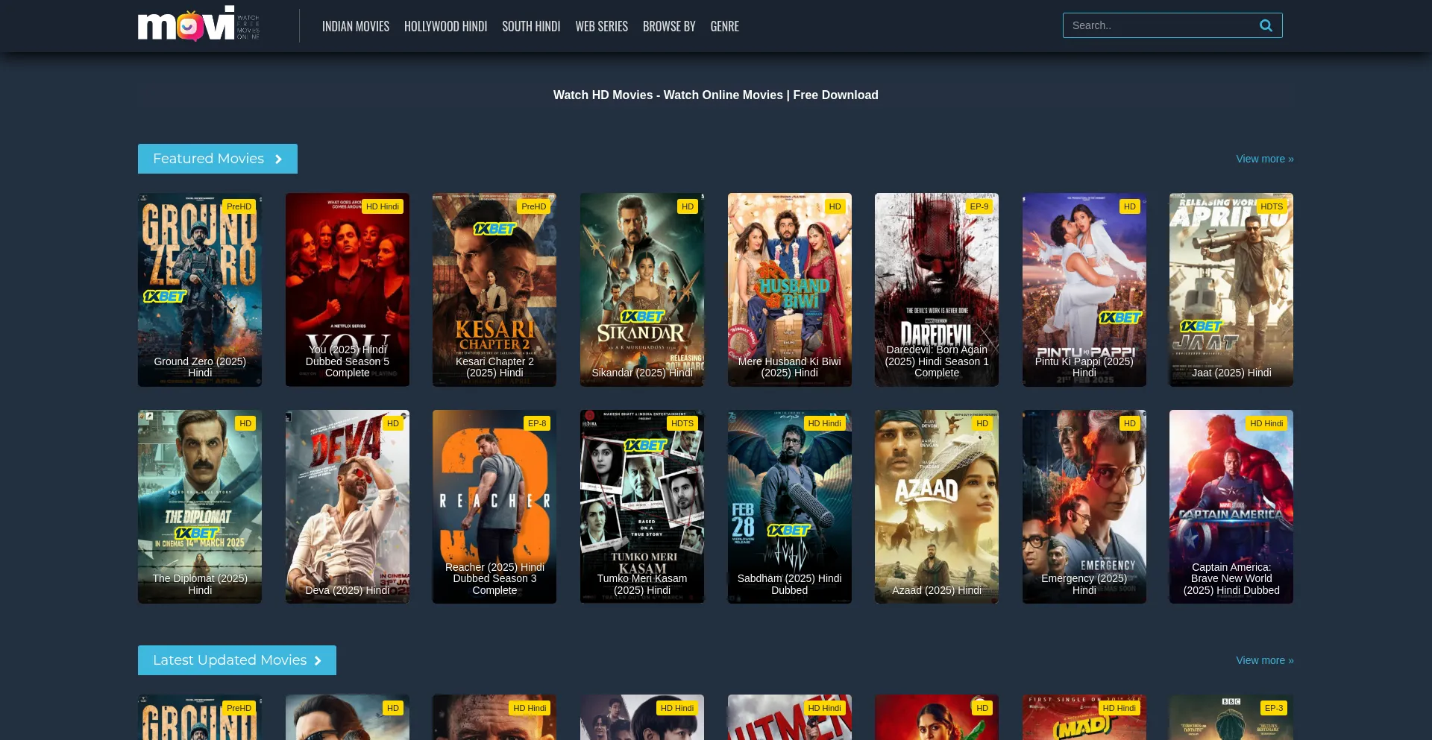1432x740 pixels.
Task: Open Daredevil: Born Again Season 1 poster
Action: tap(937, 290)
